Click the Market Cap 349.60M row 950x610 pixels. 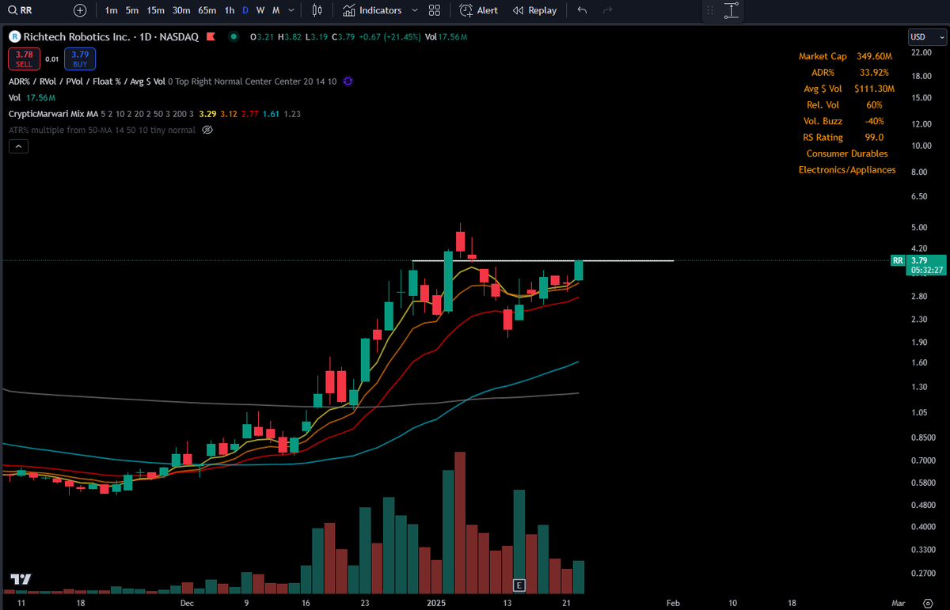tap(845, 56)
